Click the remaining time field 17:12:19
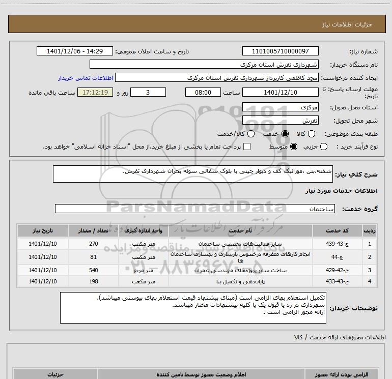This screenshot has width=392, height=379. (x=95, y=92)
